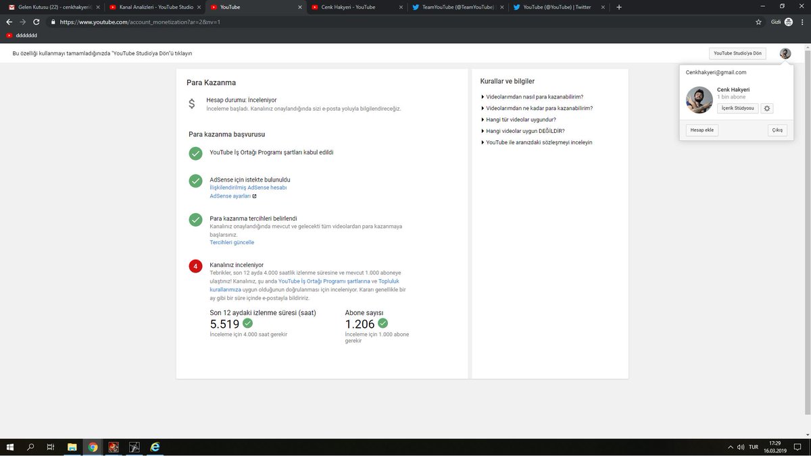Screen dimensions: 811x456
Task: Expand 'YouTube ile aranızdaki sözleşmeyi inceleyin'
Action: 537,142
